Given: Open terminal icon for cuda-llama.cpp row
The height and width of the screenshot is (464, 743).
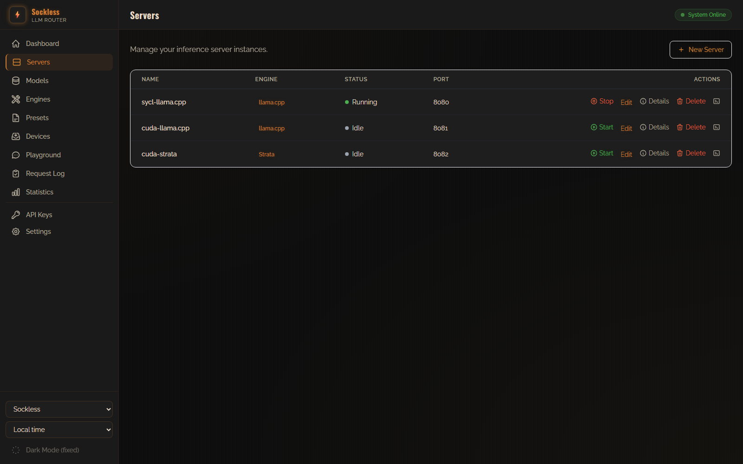Looking at the screenshot, I should point(717,127).
